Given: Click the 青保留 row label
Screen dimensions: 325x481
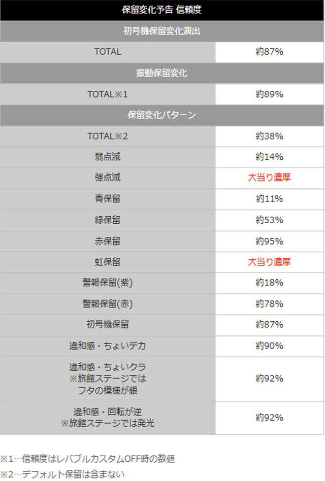Looking at the screenshot, I should [x=107, y=198].
